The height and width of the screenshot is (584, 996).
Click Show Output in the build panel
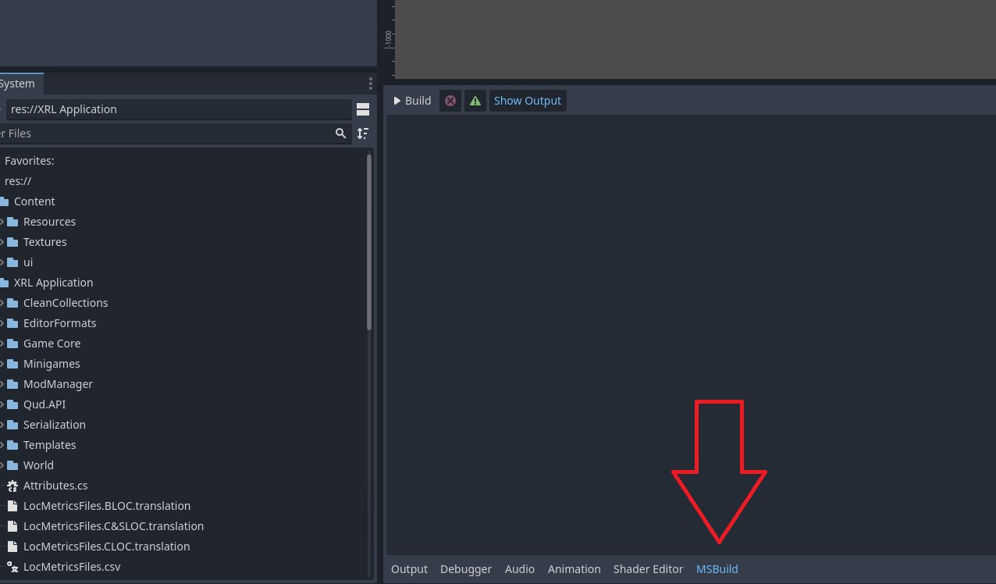pos(527,101)
